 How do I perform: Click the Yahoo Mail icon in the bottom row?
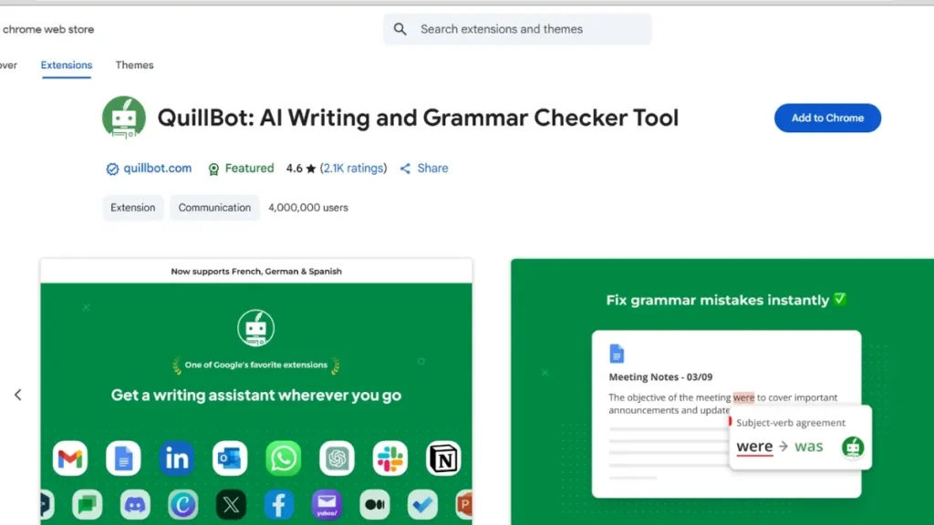point(327,505)
